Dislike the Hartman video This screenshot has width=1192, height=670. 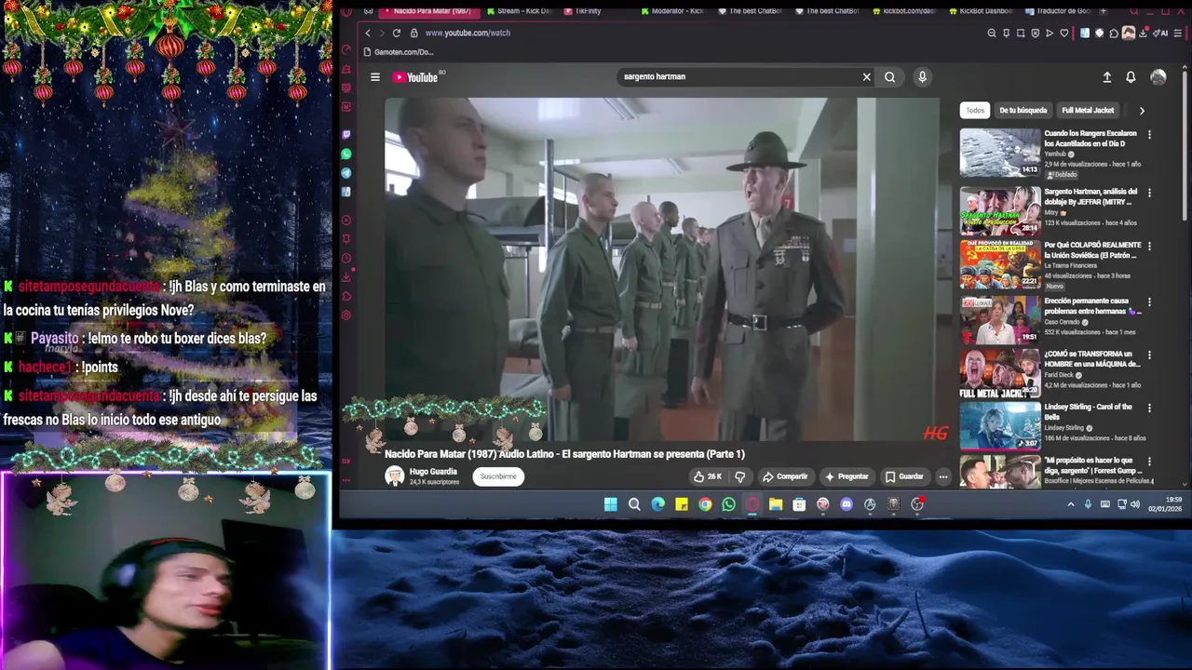[740, 476]
